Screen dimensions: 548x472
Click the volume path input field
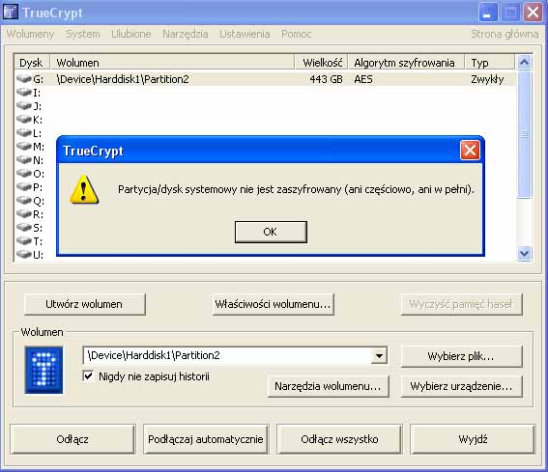(x=227, y=356)
